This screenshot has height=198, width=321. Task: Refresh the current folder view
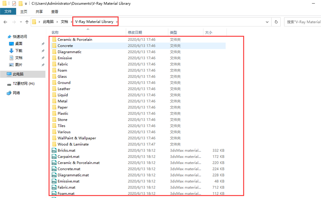[276, 22]
